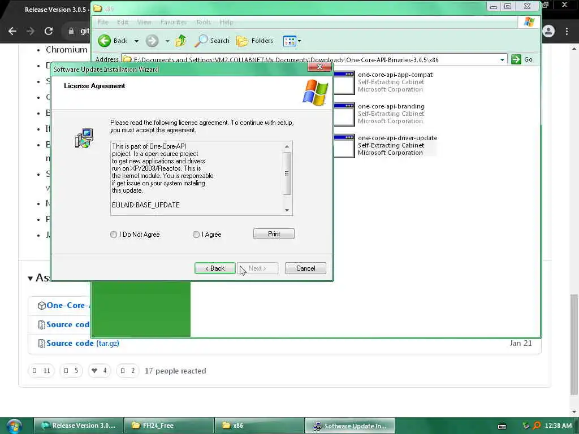This screenshot has width=579, height=434.
Task: Click the reaction showing 5
Action: pyautogui.click(x=71, y=371)
